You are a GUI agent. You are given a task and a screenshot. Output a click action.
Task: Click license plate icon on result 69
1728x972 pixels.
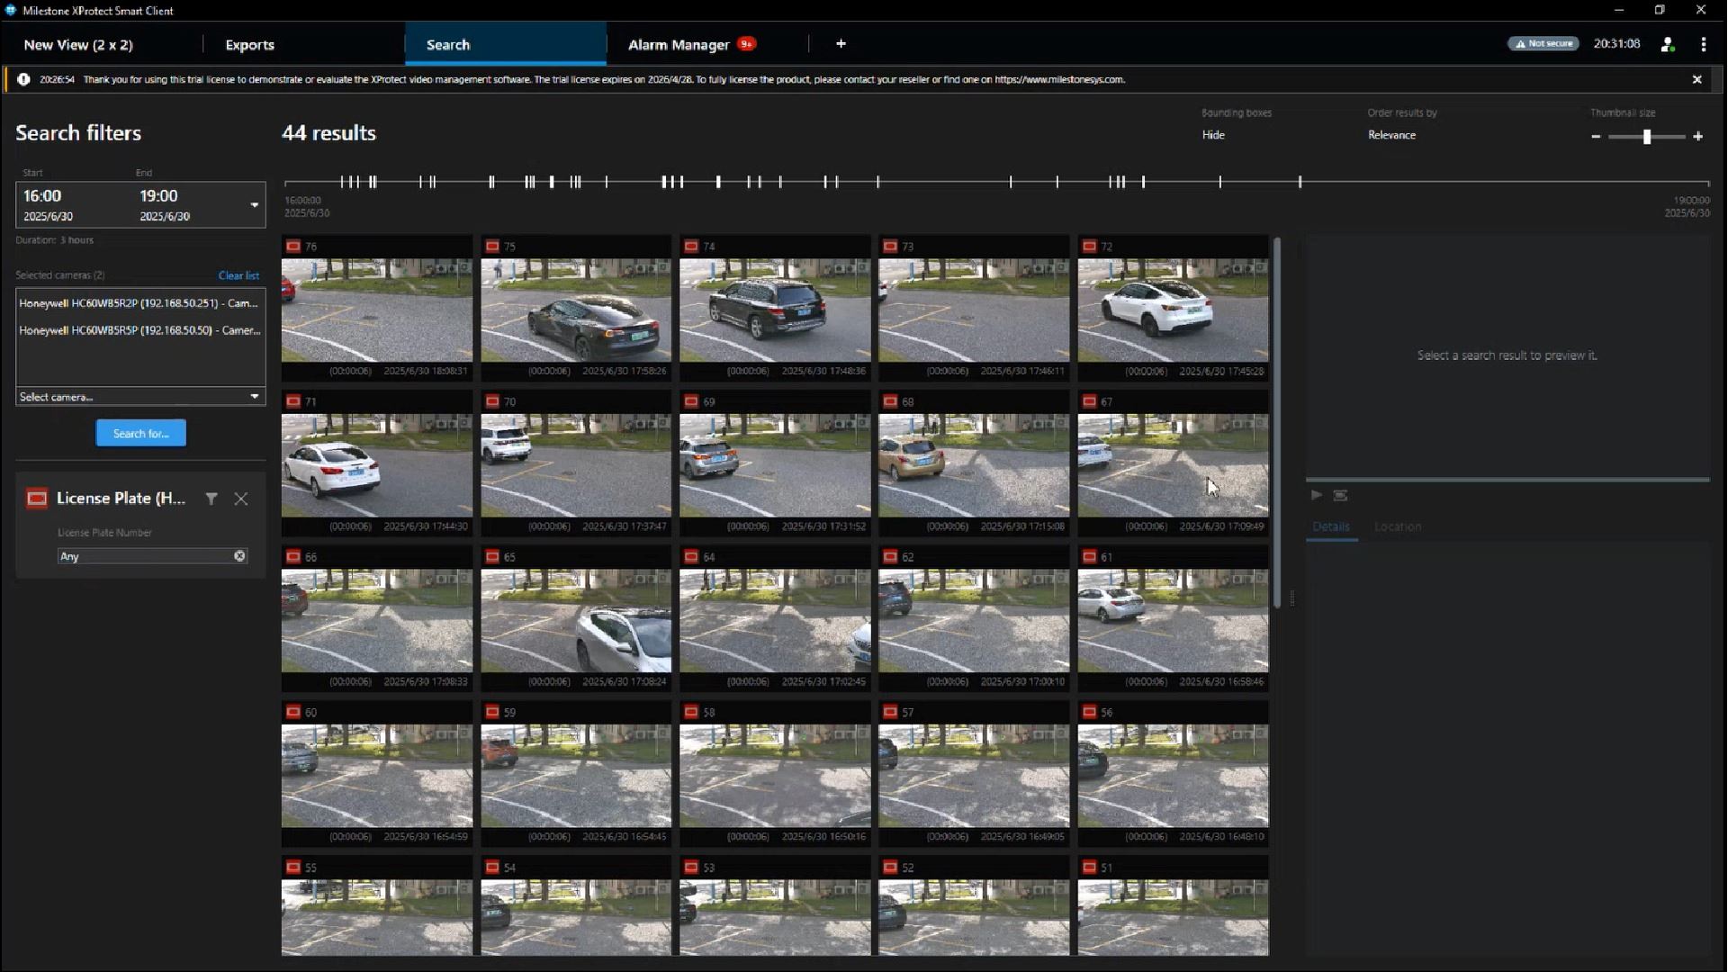691,401
